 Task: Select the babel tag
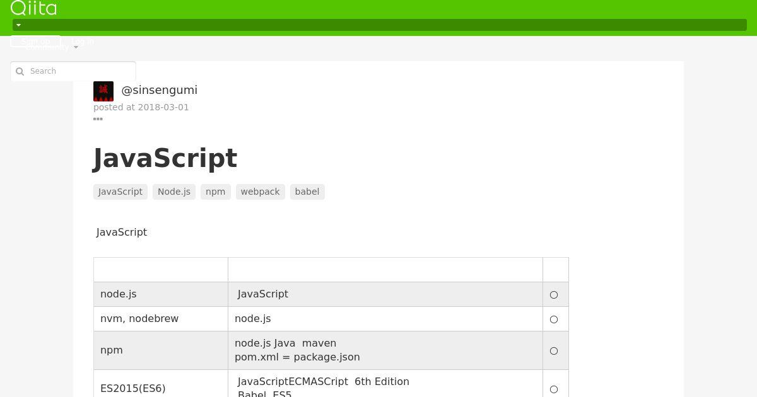(x=307, y=192)
